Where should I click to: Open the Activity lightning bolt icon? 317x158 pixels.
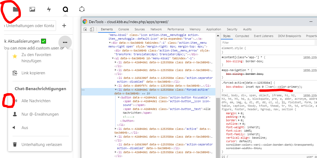click(x=49, y=9)
